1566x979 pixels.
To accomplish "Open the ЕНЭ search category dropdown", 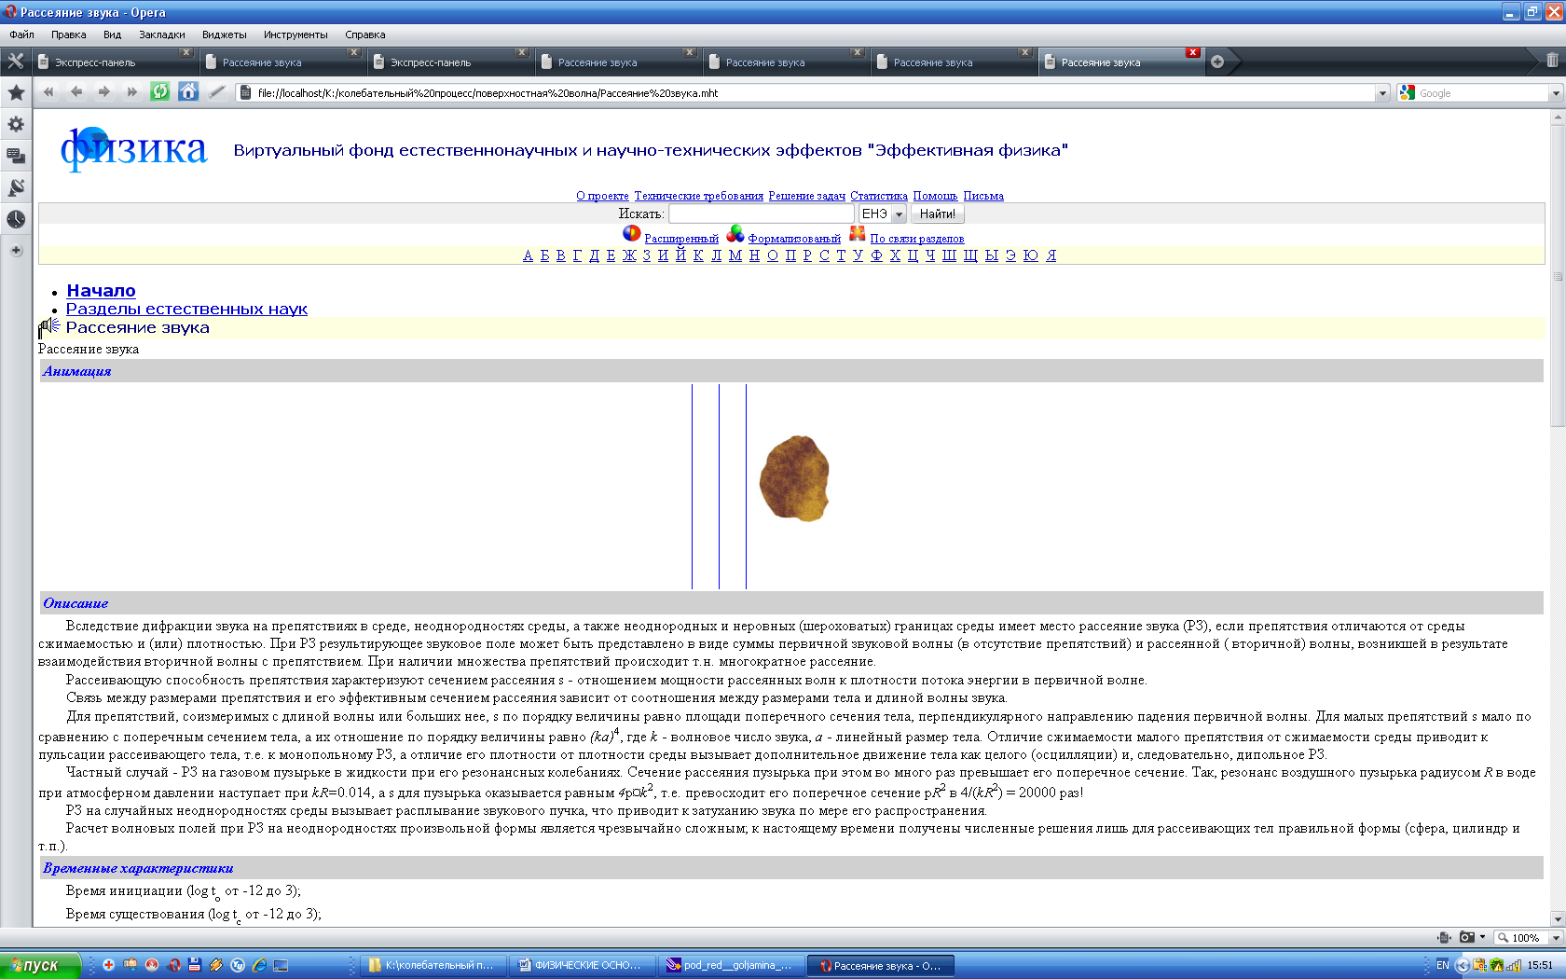I will pos(899,214).
